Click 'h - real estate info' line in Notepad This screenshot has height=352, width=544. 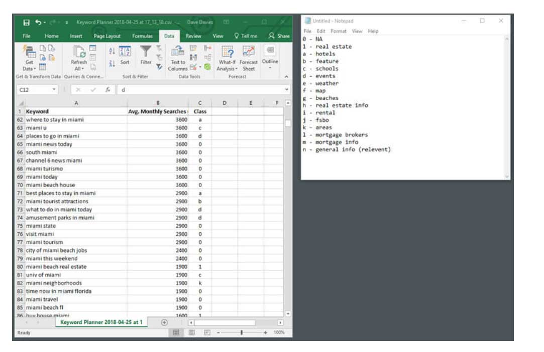(x=335, y=105)
